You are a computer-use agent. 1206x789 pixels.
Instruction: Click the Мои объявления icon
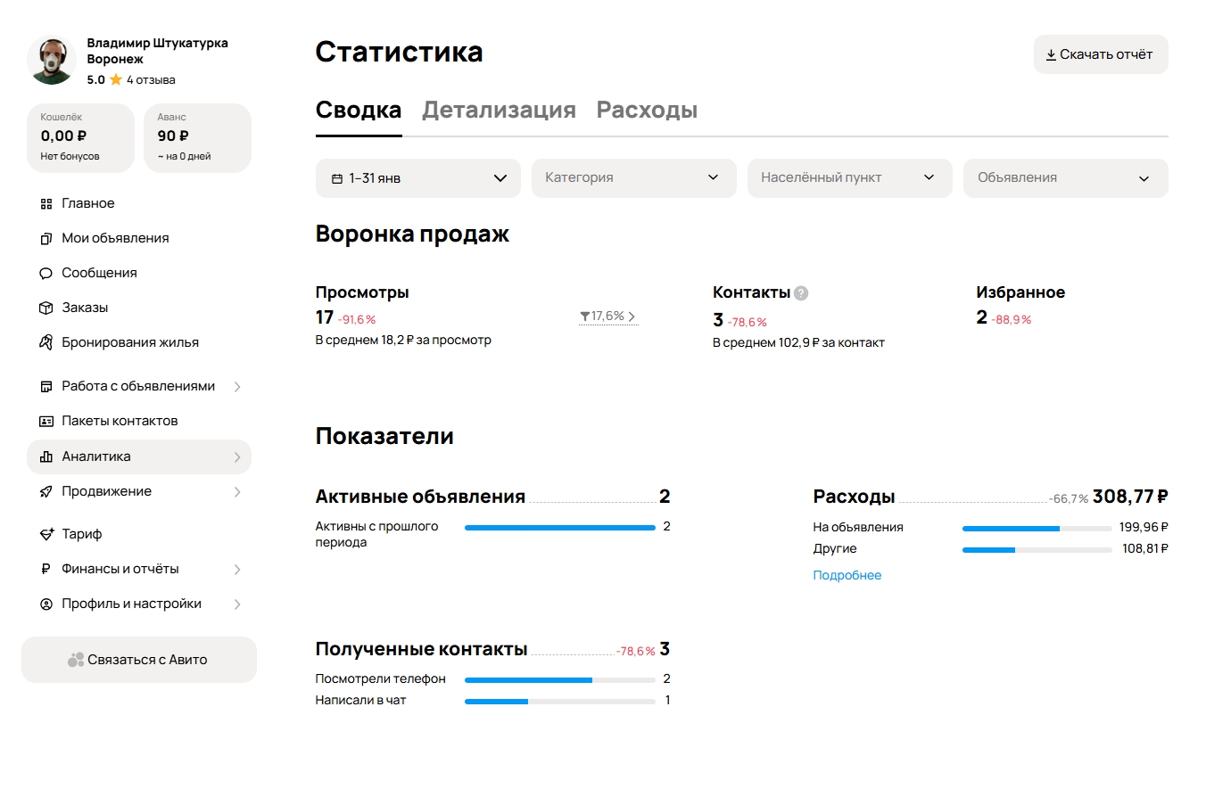point(46,239)
